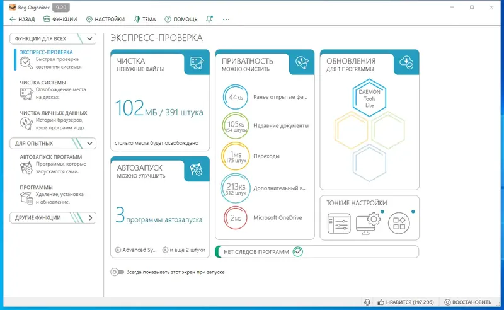Click the Недавние документы row label
Image resolution: width=504 pixels, height=310 pixels.
tap(281, 126)
